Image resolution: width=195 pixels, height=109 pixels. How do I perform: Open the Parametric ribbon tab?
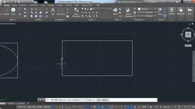point(34,5)
